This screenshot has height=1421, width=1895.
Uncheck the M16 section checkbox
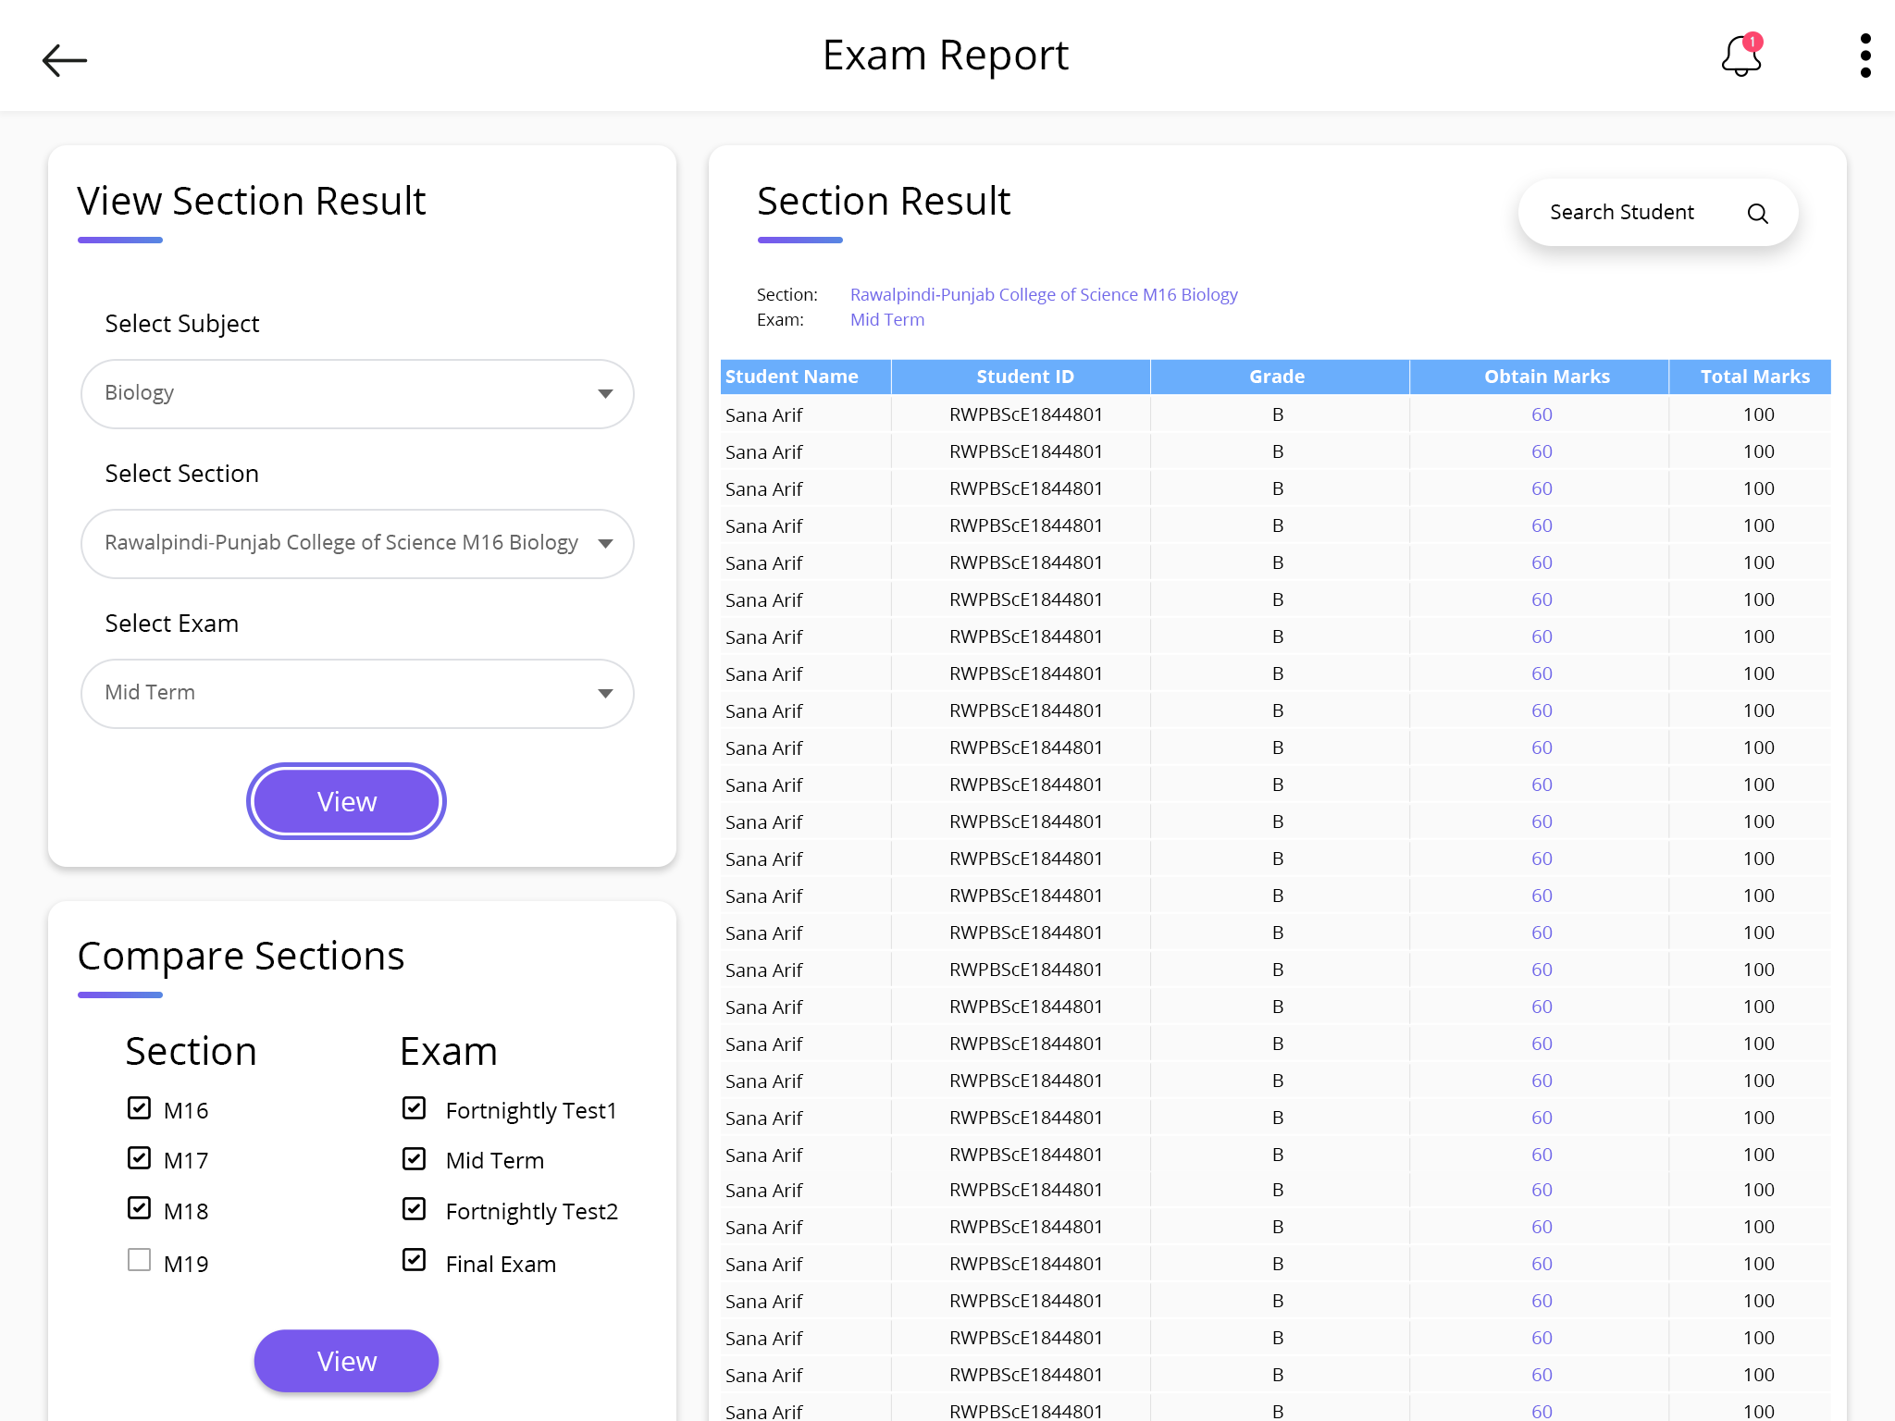pos(140,1108)
